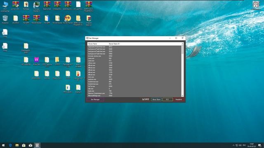
Task: Select ctfmon.exe row in the list
Action: point(134,63)
